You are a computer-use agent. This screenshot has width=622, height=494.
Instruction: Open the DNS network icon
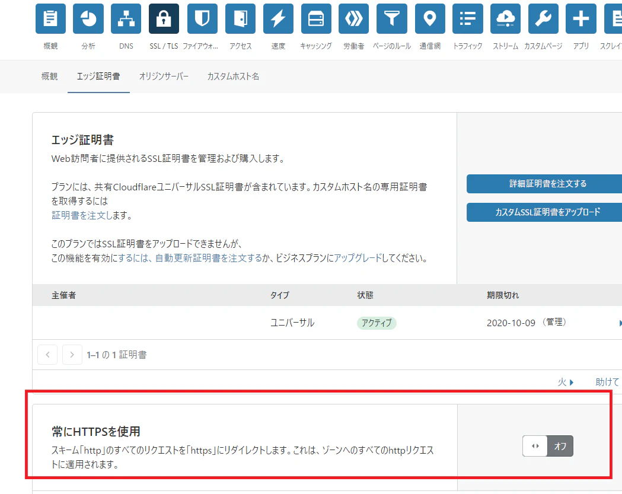pyautogui.click(x=126, y=18)
